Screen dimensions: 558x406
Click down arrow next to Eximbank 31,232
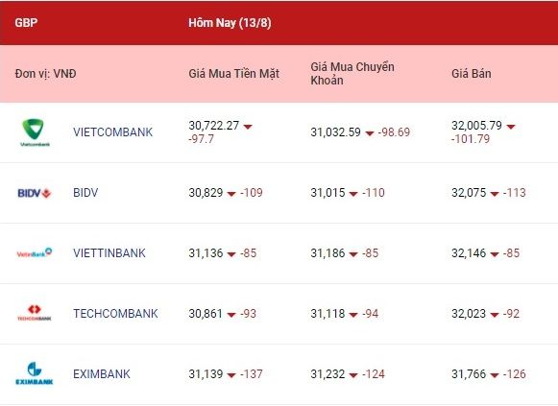pyautogui.click(x=353, y=375)
